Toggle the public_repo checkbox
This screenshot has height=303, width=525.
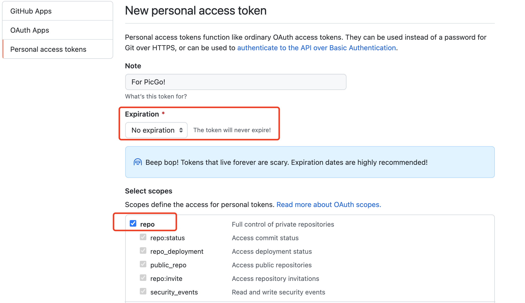click(143, 264)
